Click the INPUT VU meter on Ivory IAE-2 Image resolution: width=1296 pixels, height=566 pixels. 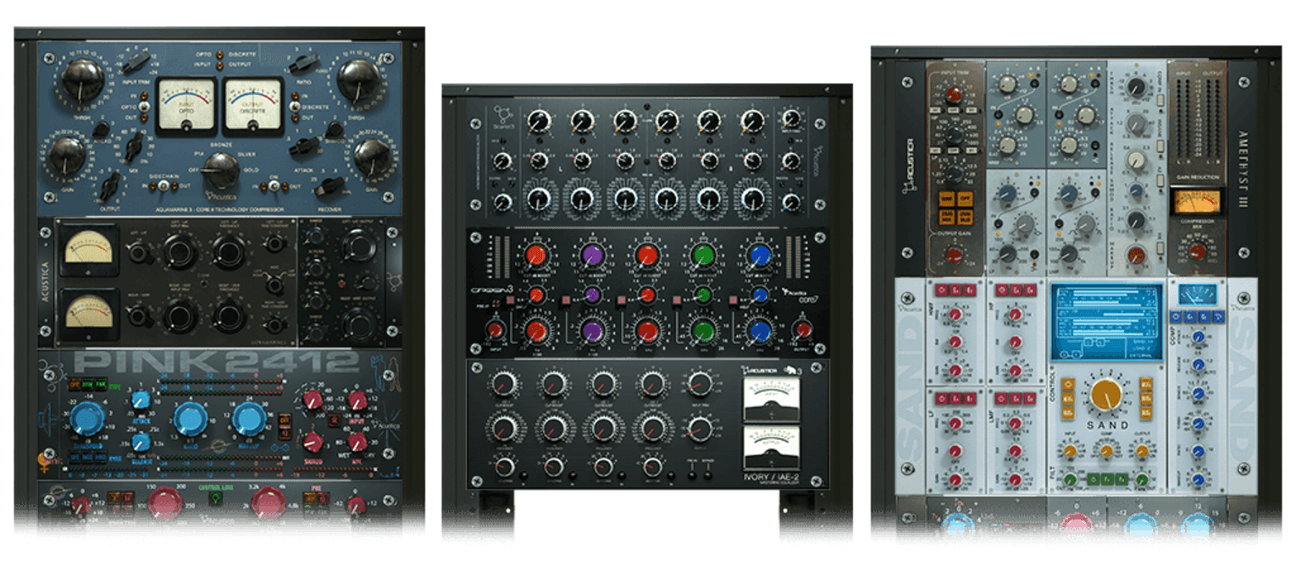[770, 401]
